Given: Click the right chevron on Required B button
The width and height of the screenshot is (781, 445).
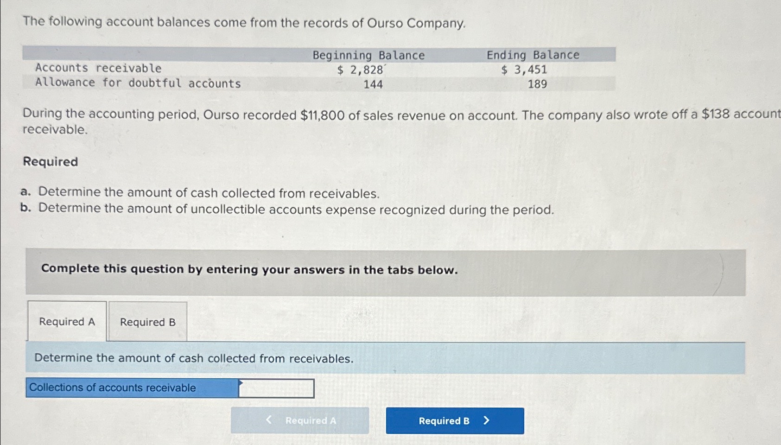Looking at the screenshot, I should click(x=486, y=420).
